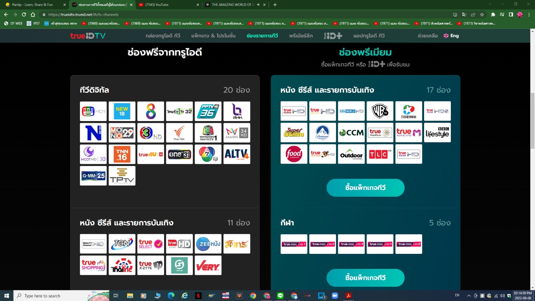Open the Windows Start menu
Viewport: 535px width, 301px height.
(x=6, y=296)
